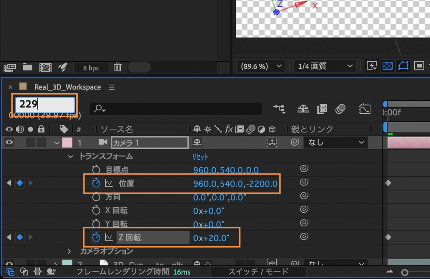Open the 1/4 画質 resolution dropdown
The image size is (430, 279).
click(x=325, y=66)
